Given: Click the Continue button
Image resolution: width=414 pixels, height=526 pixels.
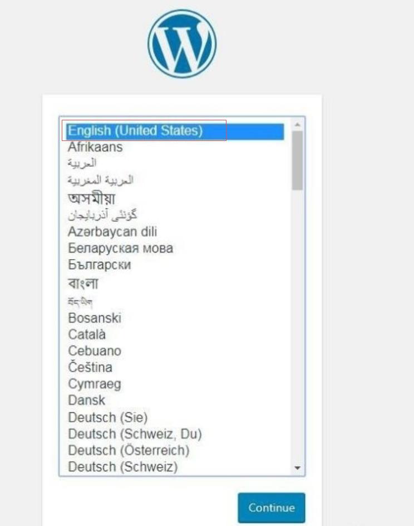Looking at the screenshot, I should pyautogui.click(x=272, y=508).
